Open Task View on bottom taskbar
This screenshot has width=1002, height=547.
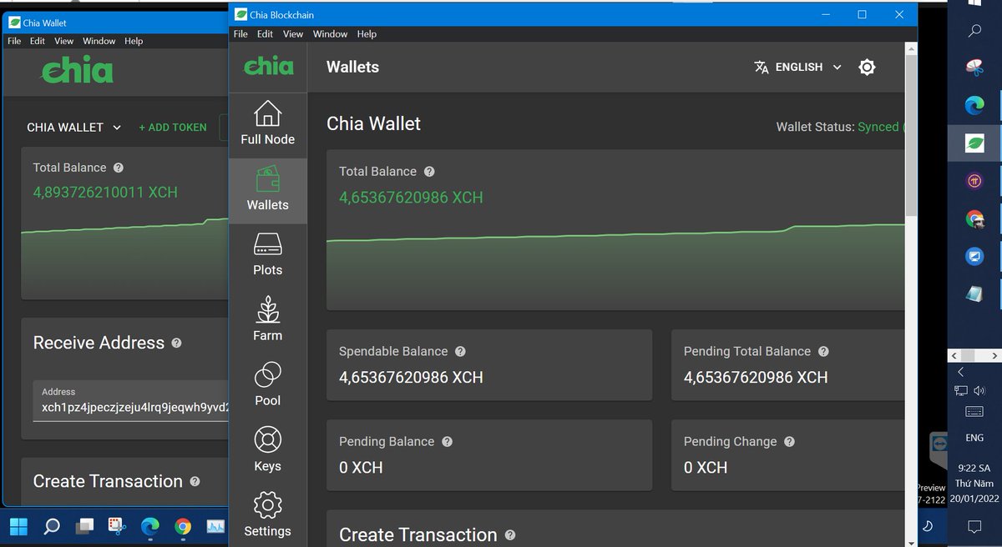[x=84, y=526]
